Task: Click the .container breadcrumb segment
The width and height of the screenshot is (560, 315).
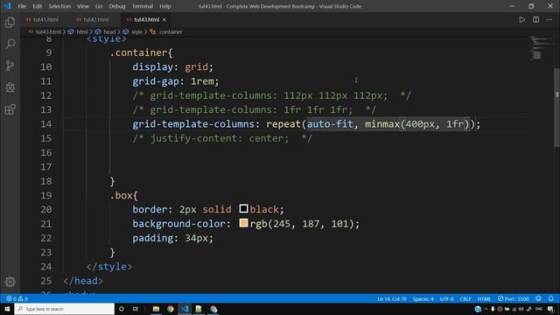Action: pyautogui.click(x=170, y=31)
